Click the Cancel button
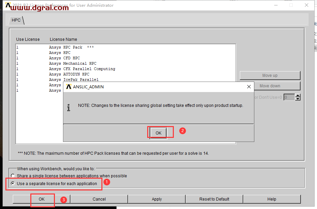 point(99,199)
